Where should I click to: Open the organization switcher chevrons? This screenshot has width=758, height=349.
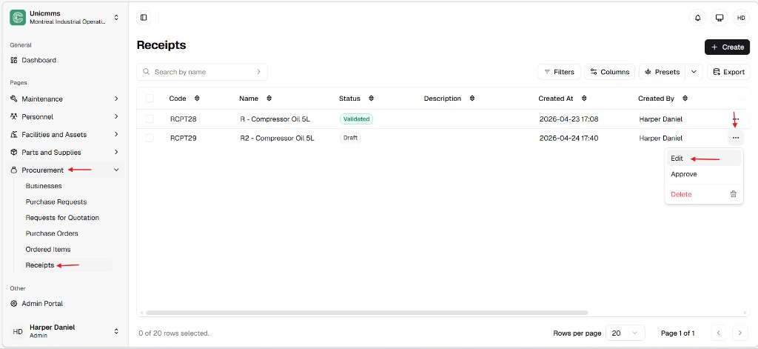(x=116, y=18)
